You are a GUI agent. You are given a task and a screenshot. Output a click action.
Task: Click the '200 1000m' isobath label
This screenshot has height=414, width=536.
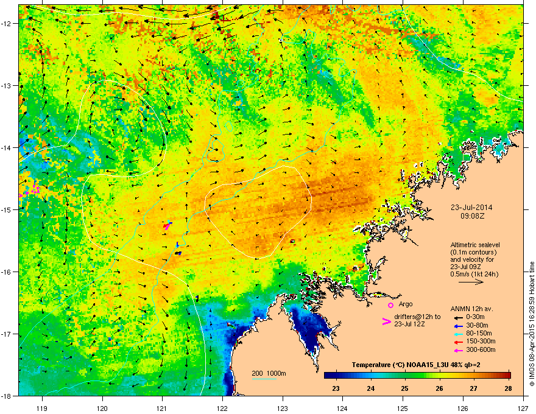(x=269, y=373)
